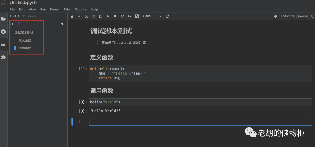Viewport: 315px width, 147px height.
Task: Jump to 定义函数 heading in contents
Action: 24,40
